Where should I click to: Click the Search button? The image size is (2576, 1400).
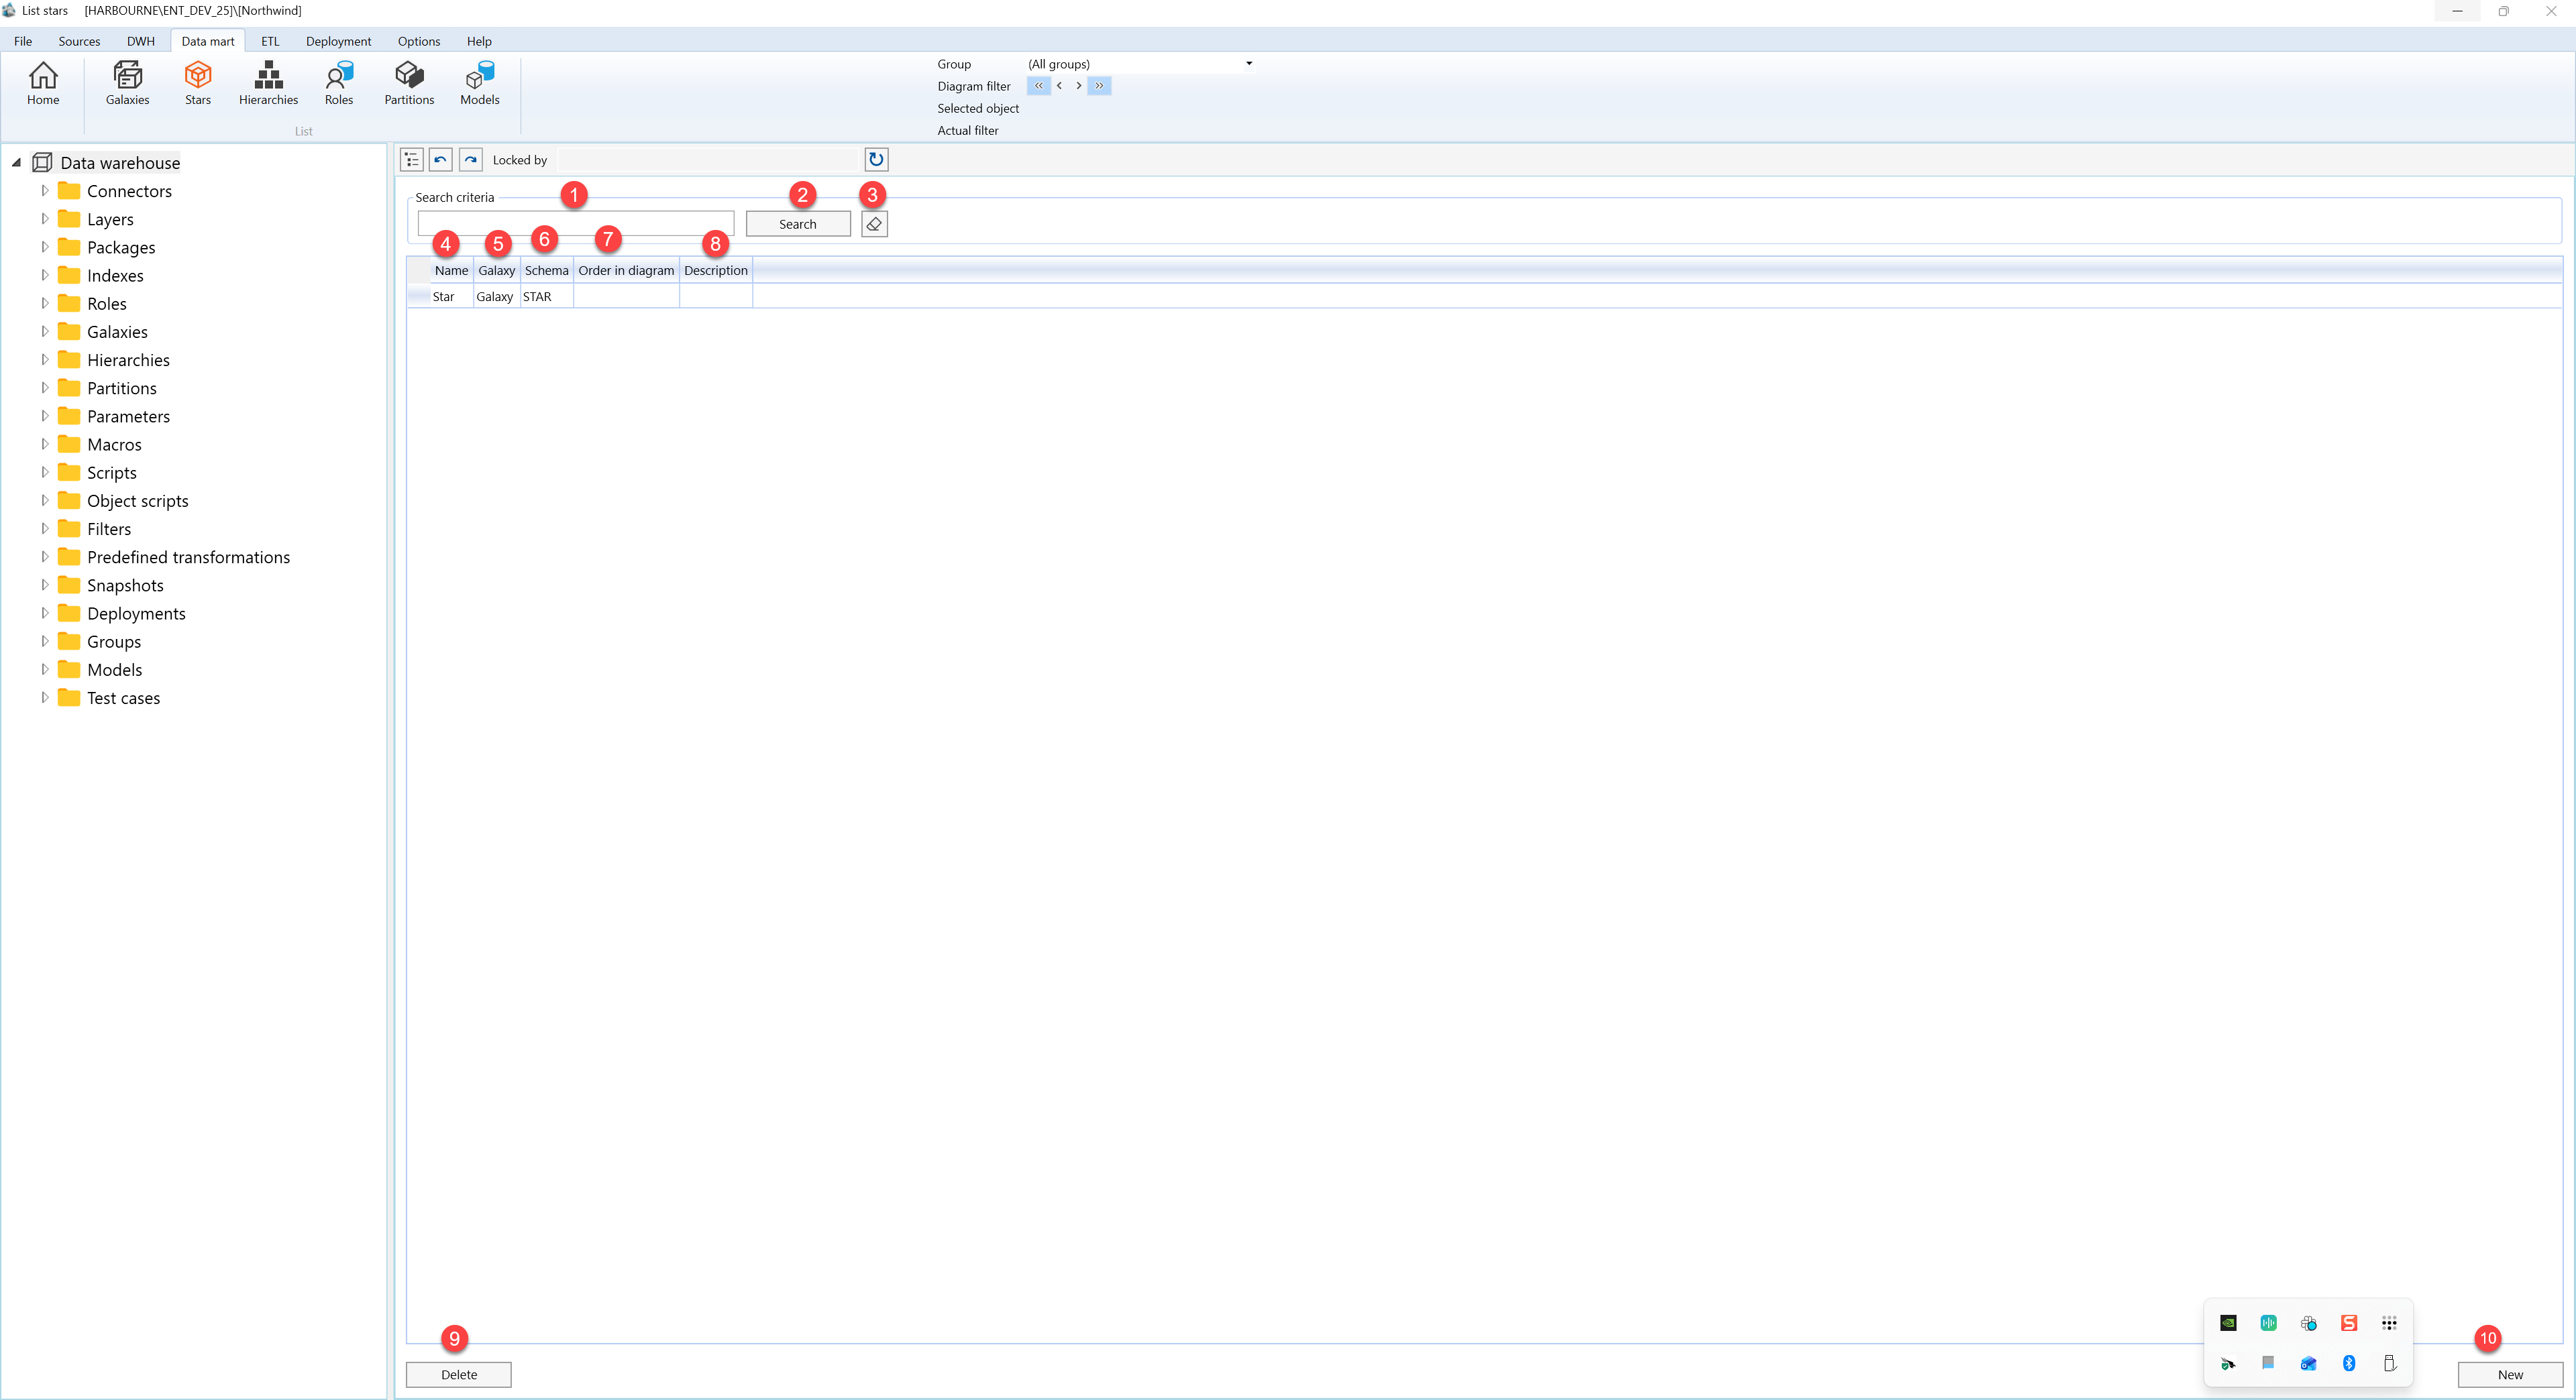click(x=798, y=224)
